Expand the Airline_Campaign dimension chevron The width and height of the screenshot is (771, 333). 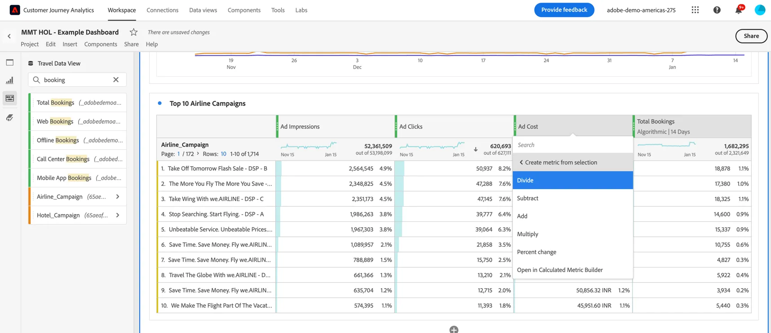coord(118,196)
